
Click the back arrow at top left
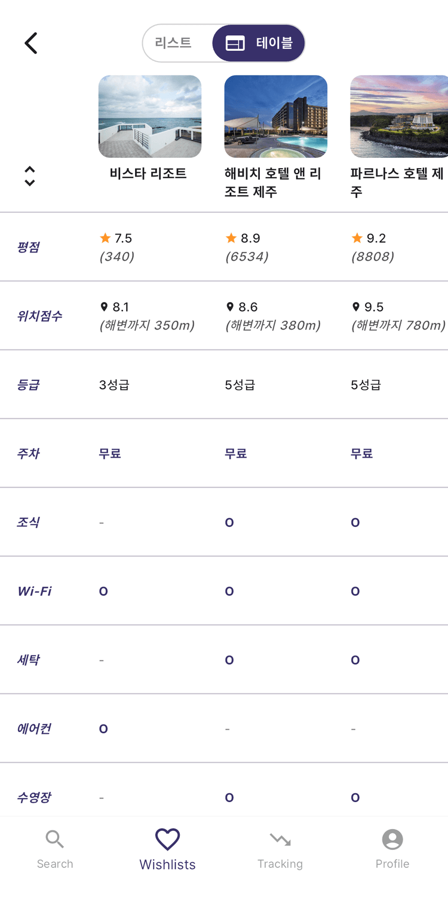[x=30, y=42]
